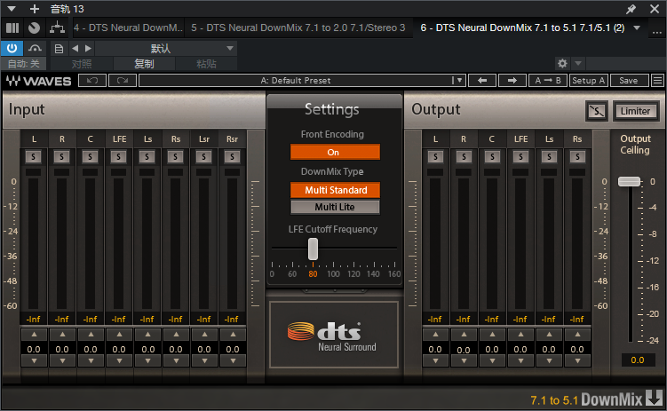Click the dts Neural Surround logo

pyautogui.click(x=334, y=336)
